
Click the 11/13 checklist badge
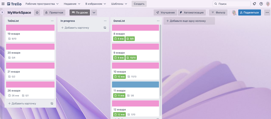[x=132, y=76]
